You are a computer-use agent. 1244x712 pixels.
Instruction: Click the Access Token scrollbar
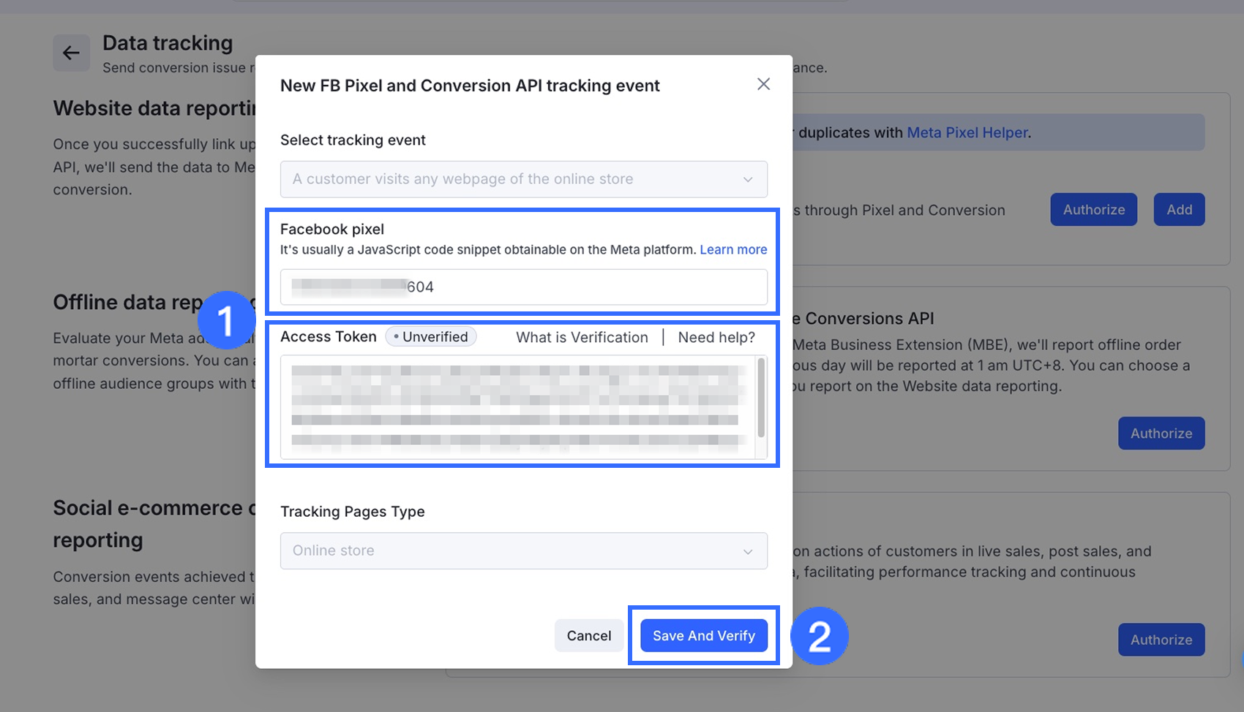click(761, 398)
